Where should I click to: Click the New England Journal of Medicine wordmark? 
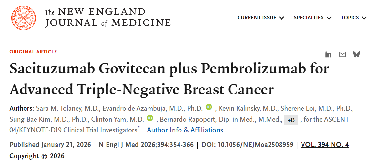pyautogui.click(x=108, y=18)
